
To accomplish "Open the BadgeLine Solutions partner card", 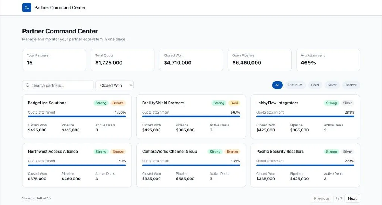I will click(x=77, y=117).
